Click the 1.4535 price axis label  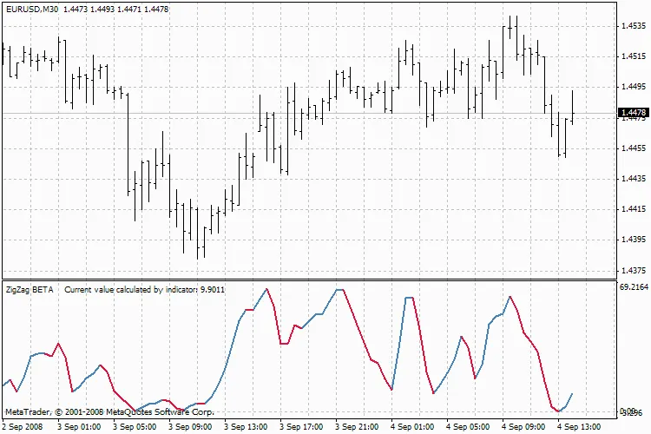click(x=633, y=26)
